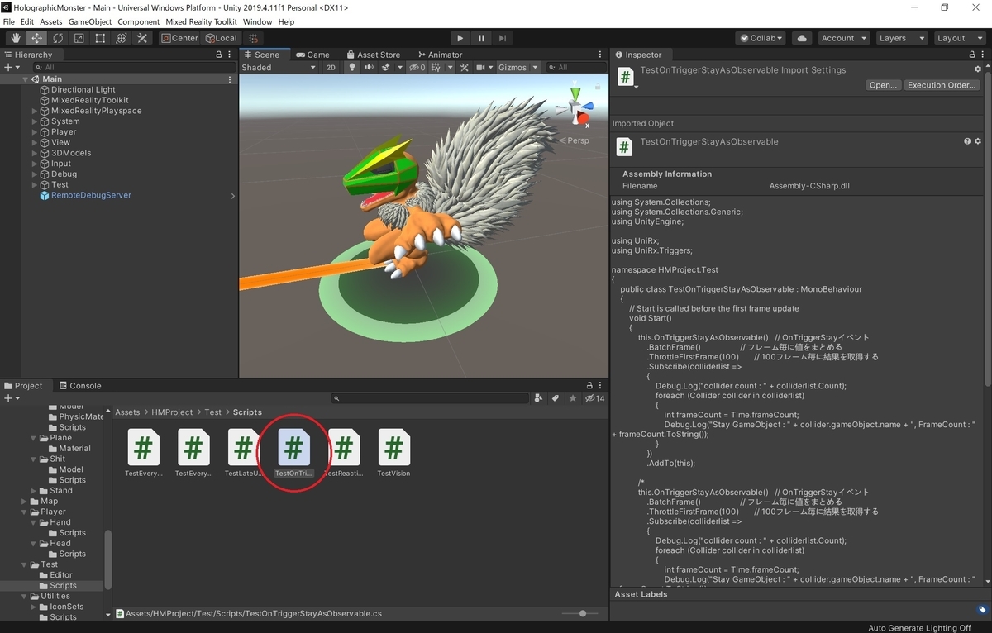Open cloud services icon
The height and width of the screenshot is (633, 992).
pos(801,38)
